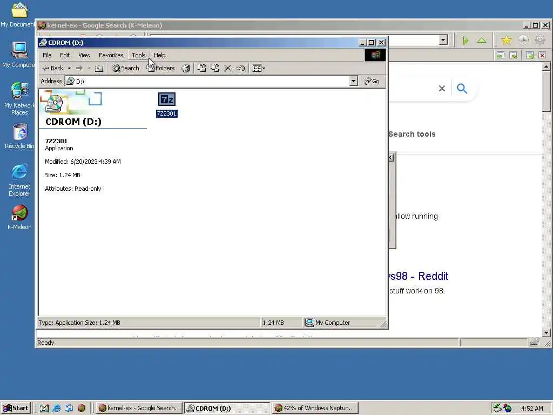
Task: Open the Tools menu
Action: point(139,55)
